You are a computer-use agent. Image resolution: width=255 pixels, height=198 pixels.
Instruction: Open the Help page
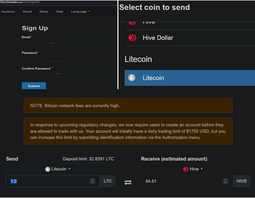(59, 12)
